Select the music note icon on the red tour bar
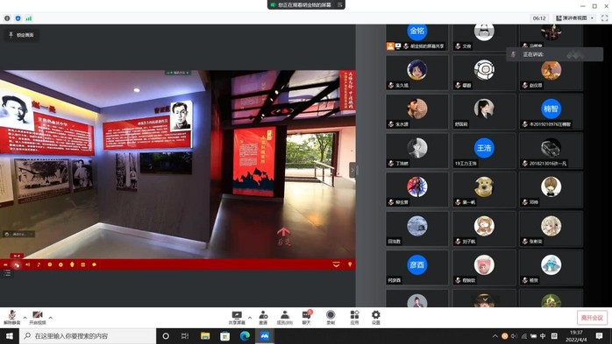Viewport: 612px width, 344px height. tap(39, 264)
